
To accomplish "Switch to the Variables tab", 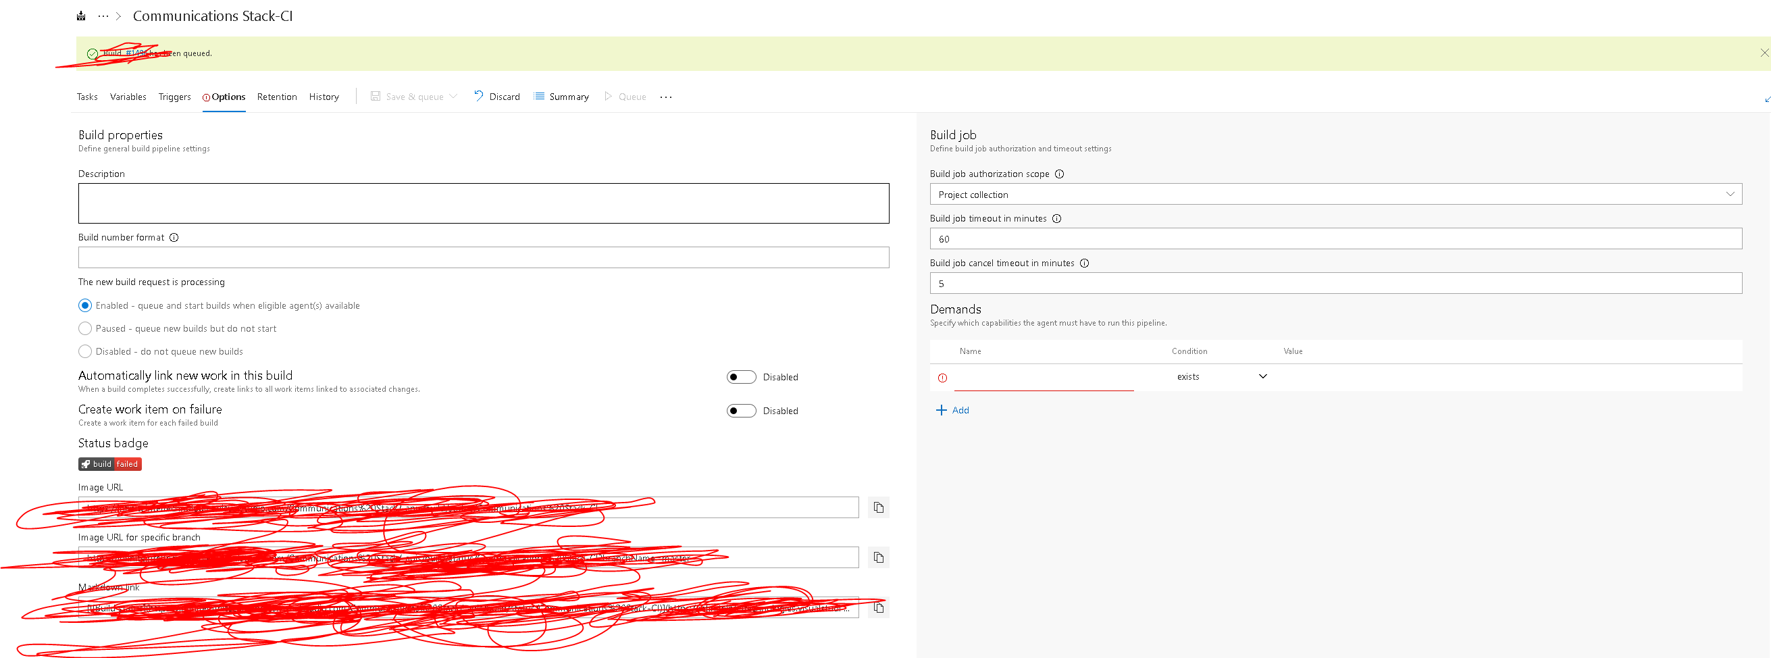I will pyautogui.click(x=128, y=97).
